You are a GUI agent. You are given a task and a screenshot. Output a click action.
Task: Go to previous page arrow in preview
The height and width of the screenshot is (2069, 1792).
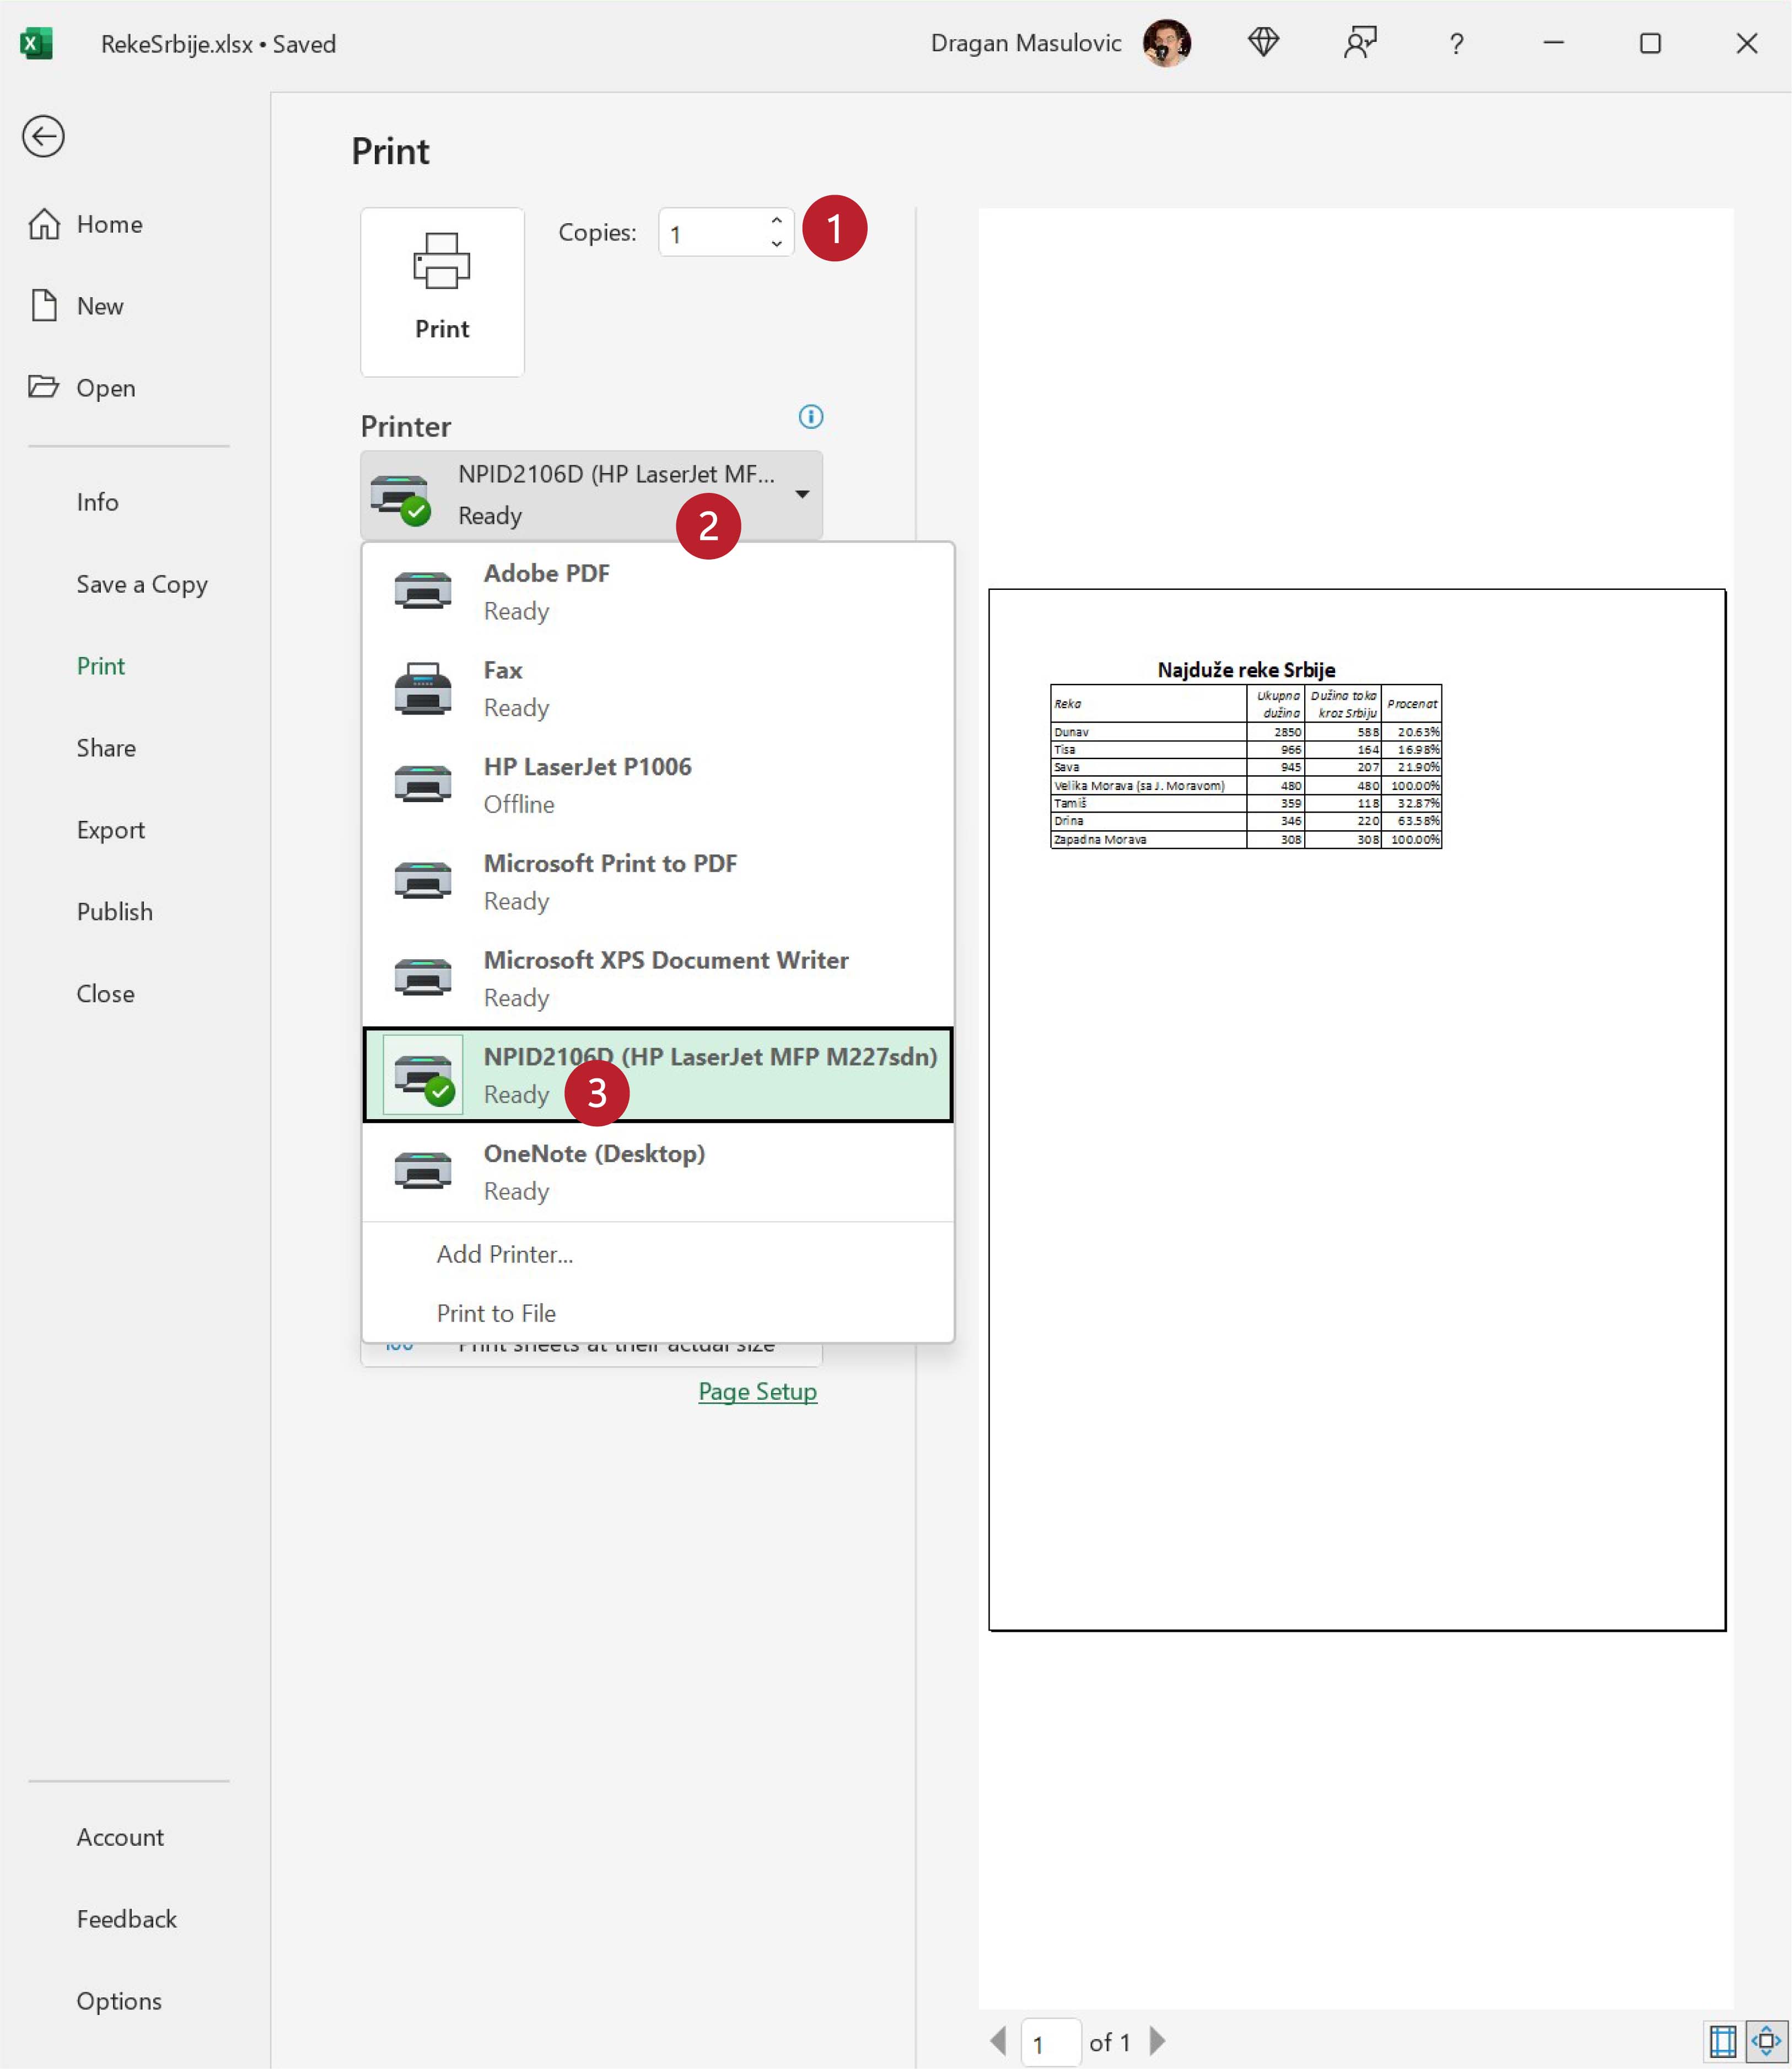tap(998, 2040)
